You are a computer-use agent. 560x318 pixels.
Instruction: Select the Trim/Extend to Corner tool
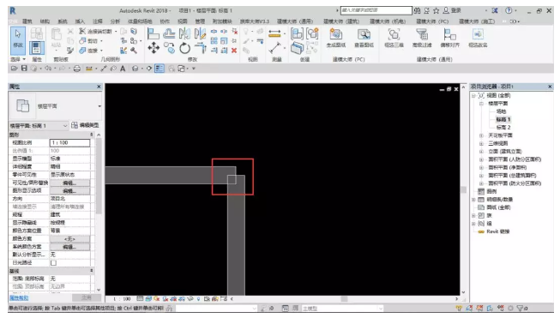(x=201, y=47)
